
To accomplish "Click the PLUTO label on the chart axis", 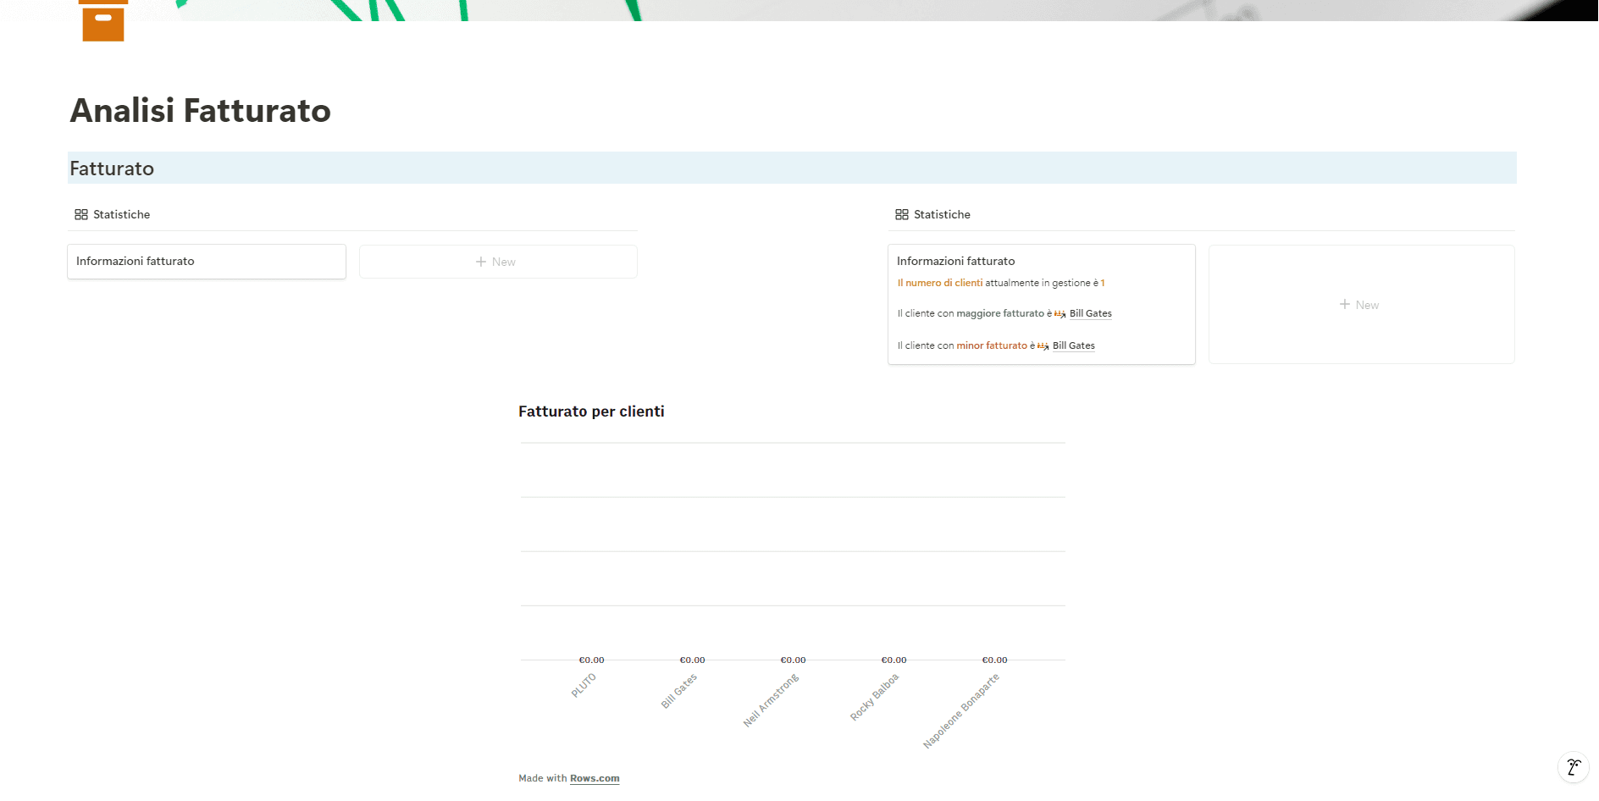I will [584, 686].
